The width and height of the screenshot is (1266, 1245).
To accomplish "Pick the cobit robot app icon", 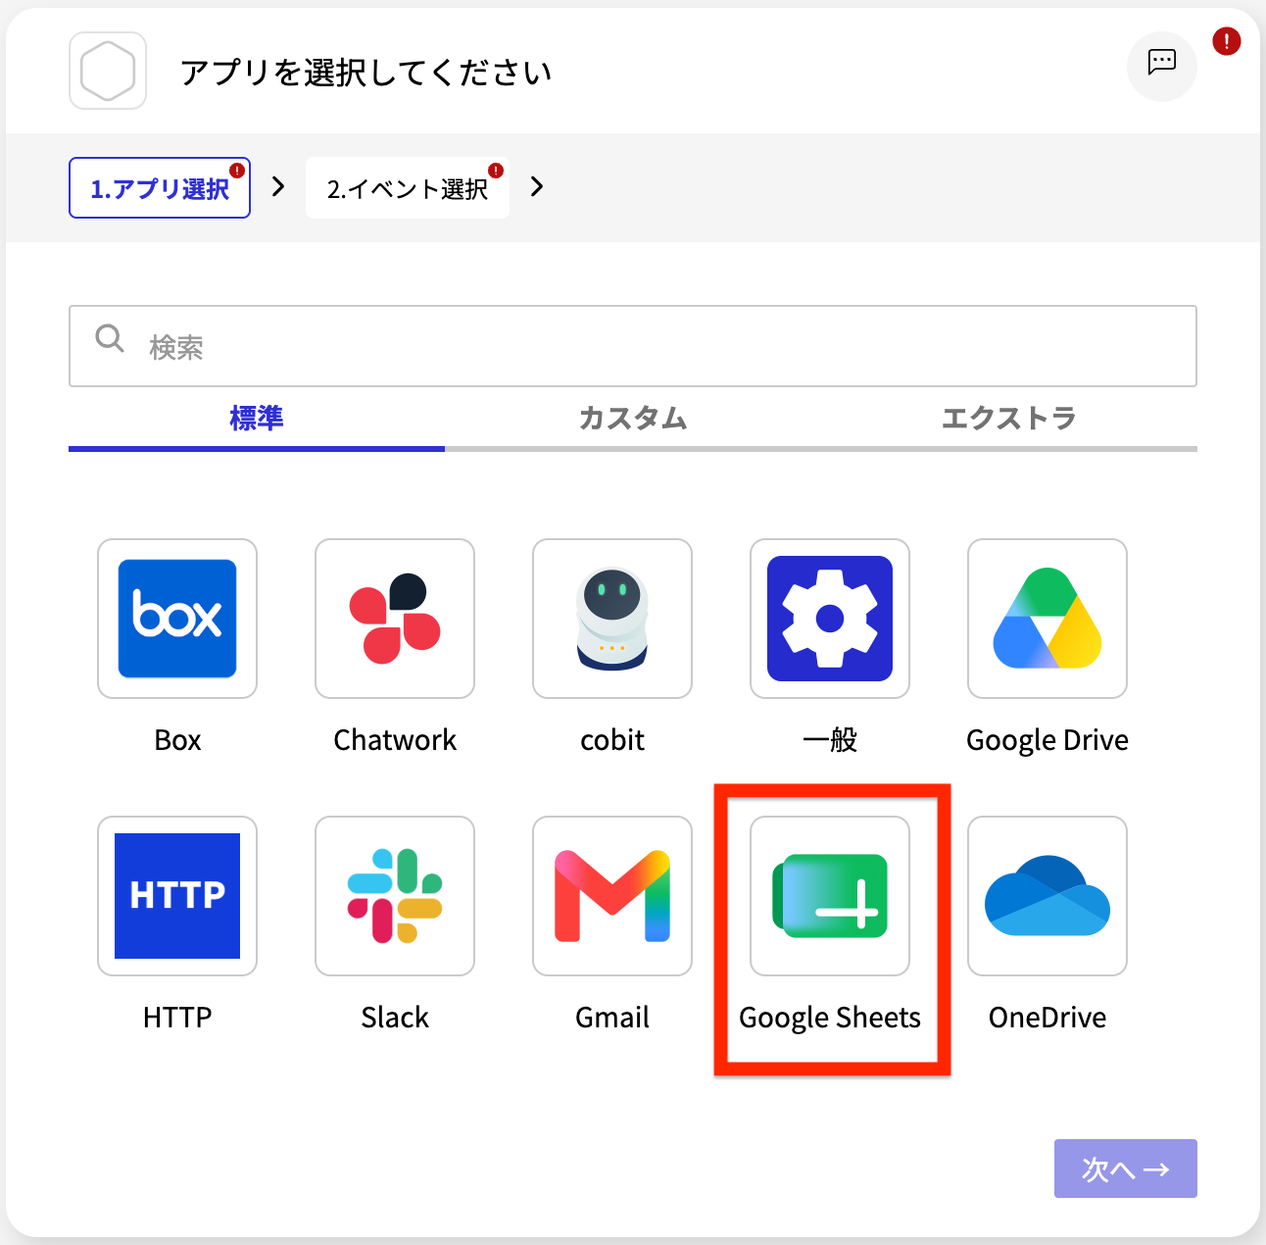I will pos(612,619).
